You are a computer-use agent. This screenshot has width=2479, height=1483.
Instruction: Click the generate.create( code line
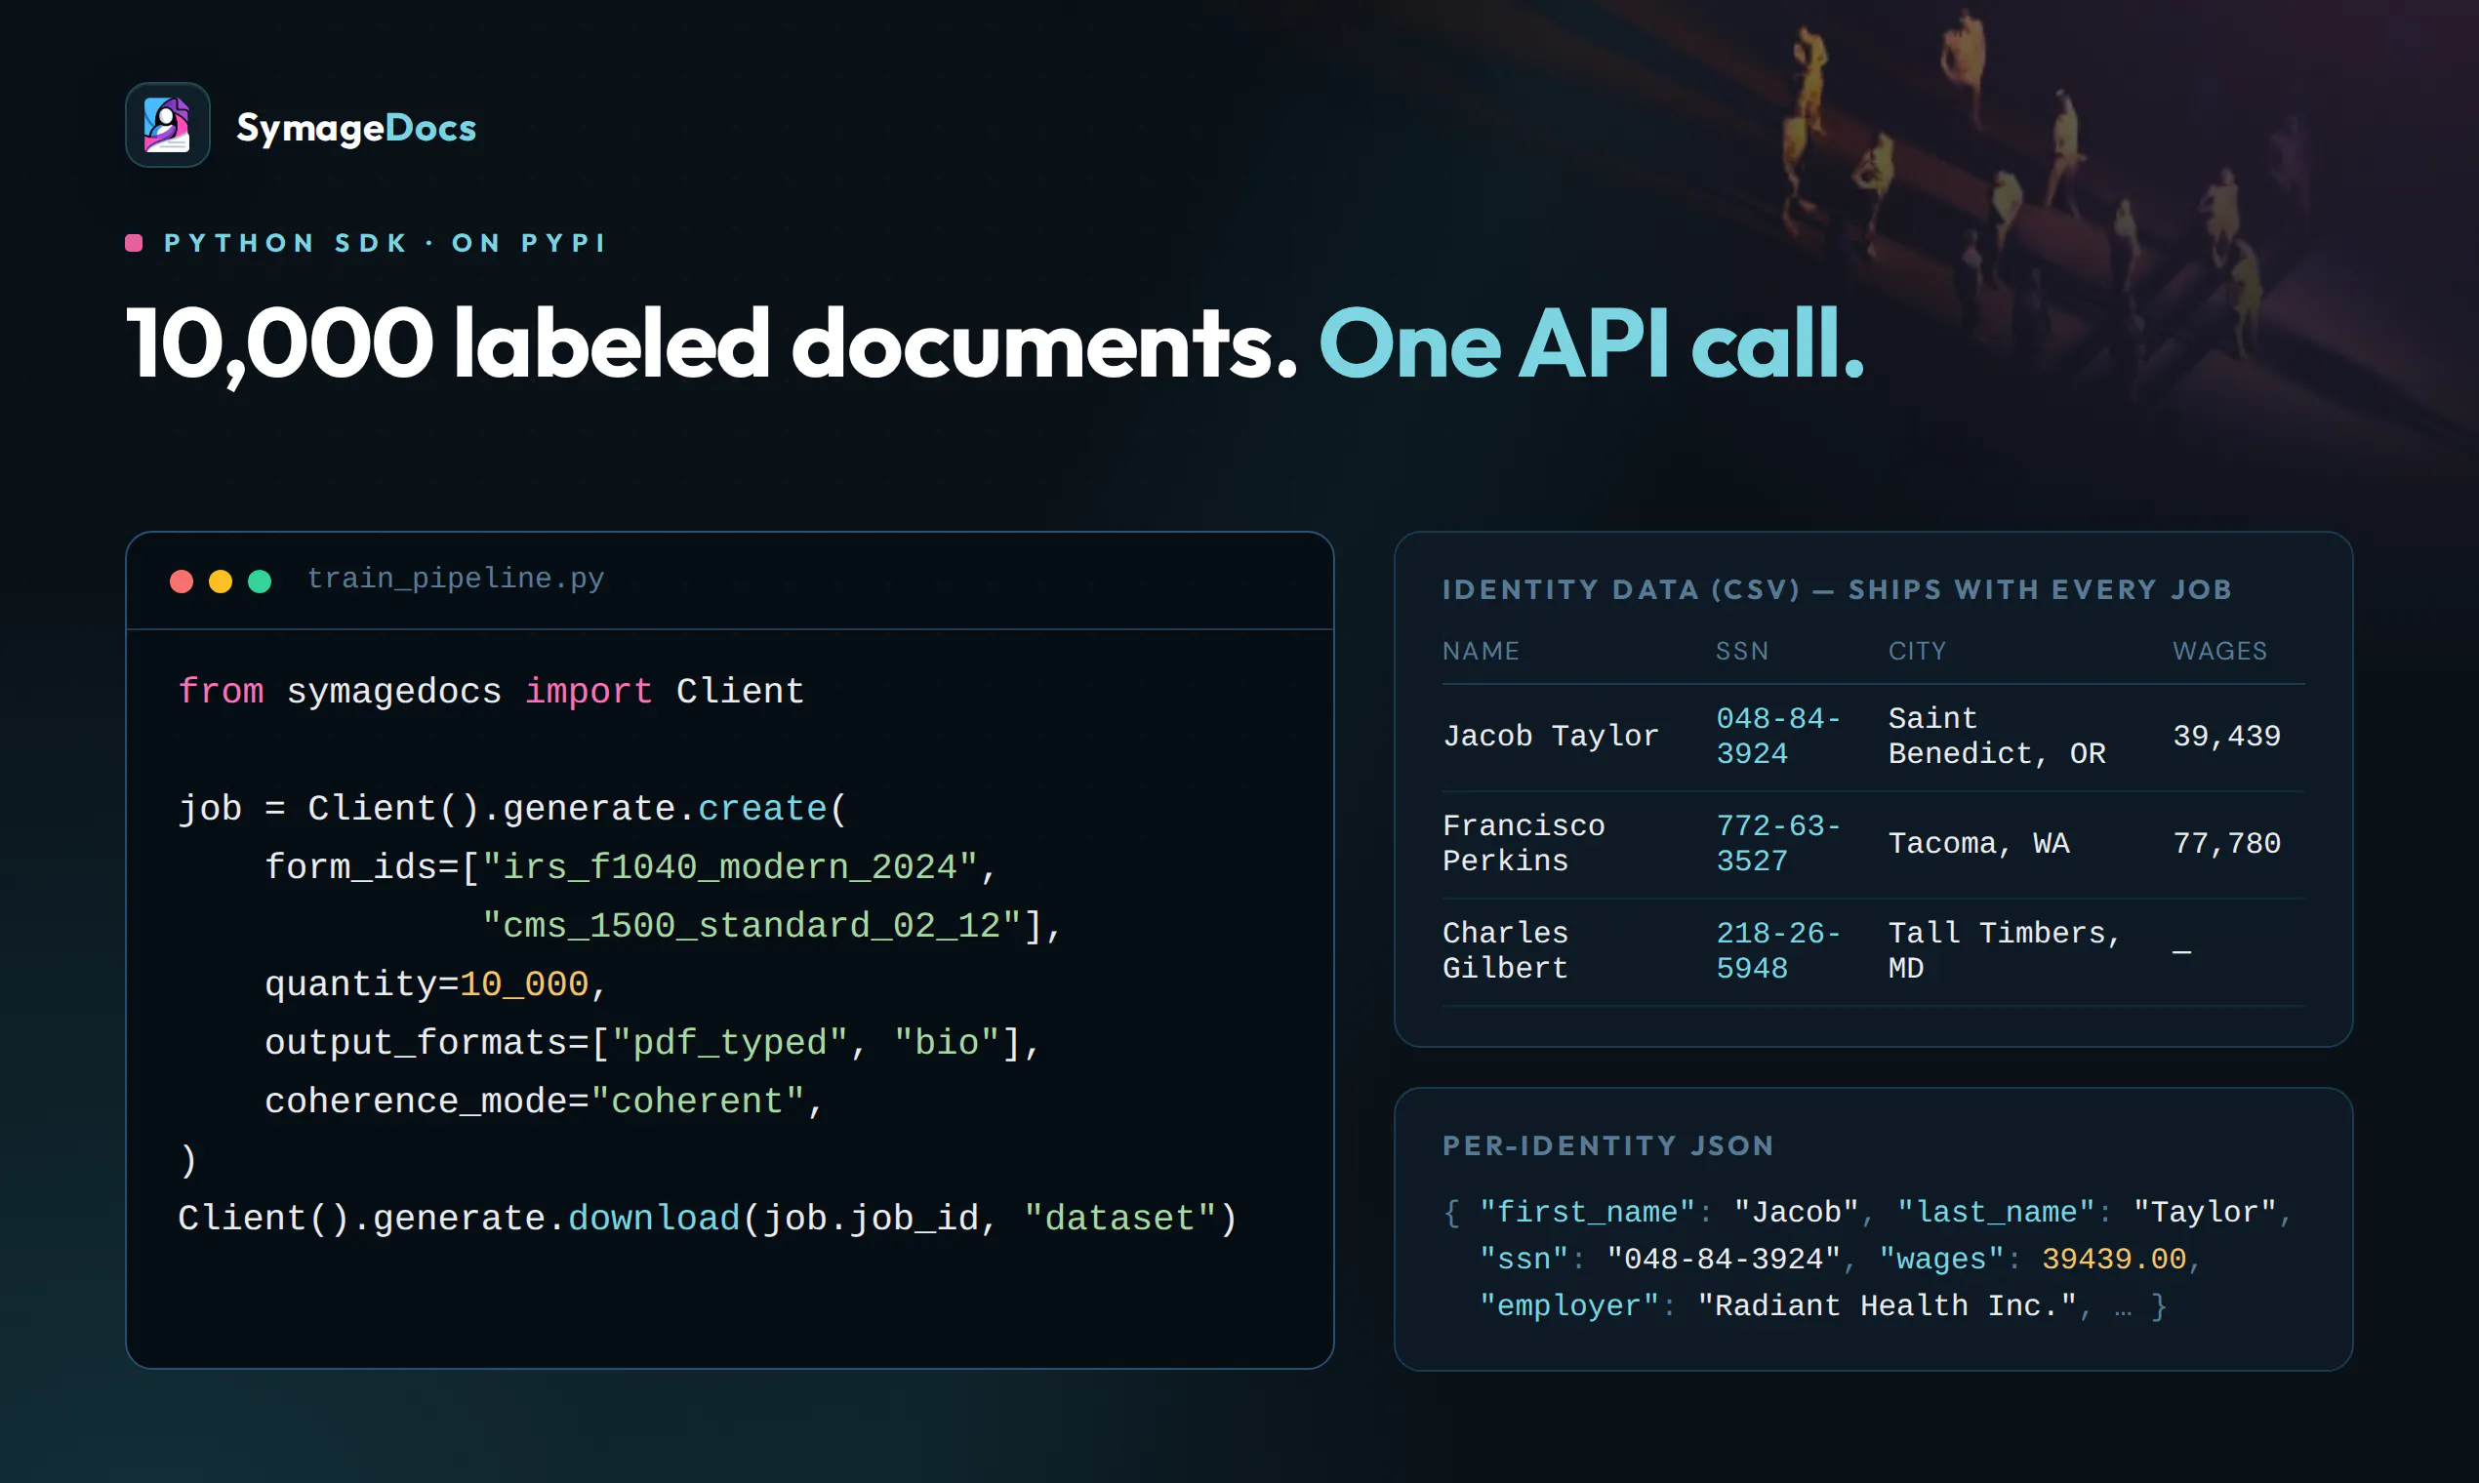tap(511, 809)
